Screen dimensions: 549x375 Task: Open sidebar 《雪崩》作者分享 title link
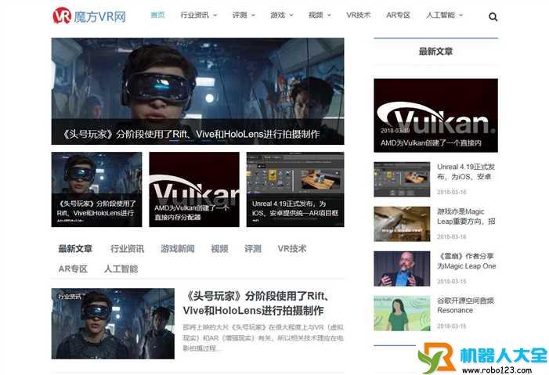pos(467,261)
